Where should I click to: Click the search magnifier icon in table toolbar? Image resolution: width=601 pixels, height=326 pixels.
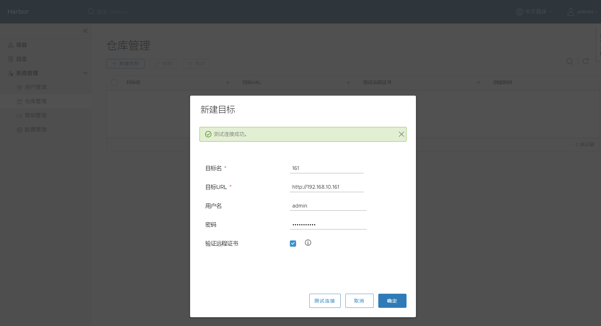pos(570,61)
